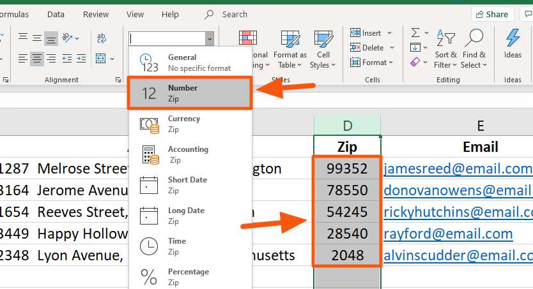Click the Clear eraser icon
This screenshot has width=533, height=289.
point(415,62)
